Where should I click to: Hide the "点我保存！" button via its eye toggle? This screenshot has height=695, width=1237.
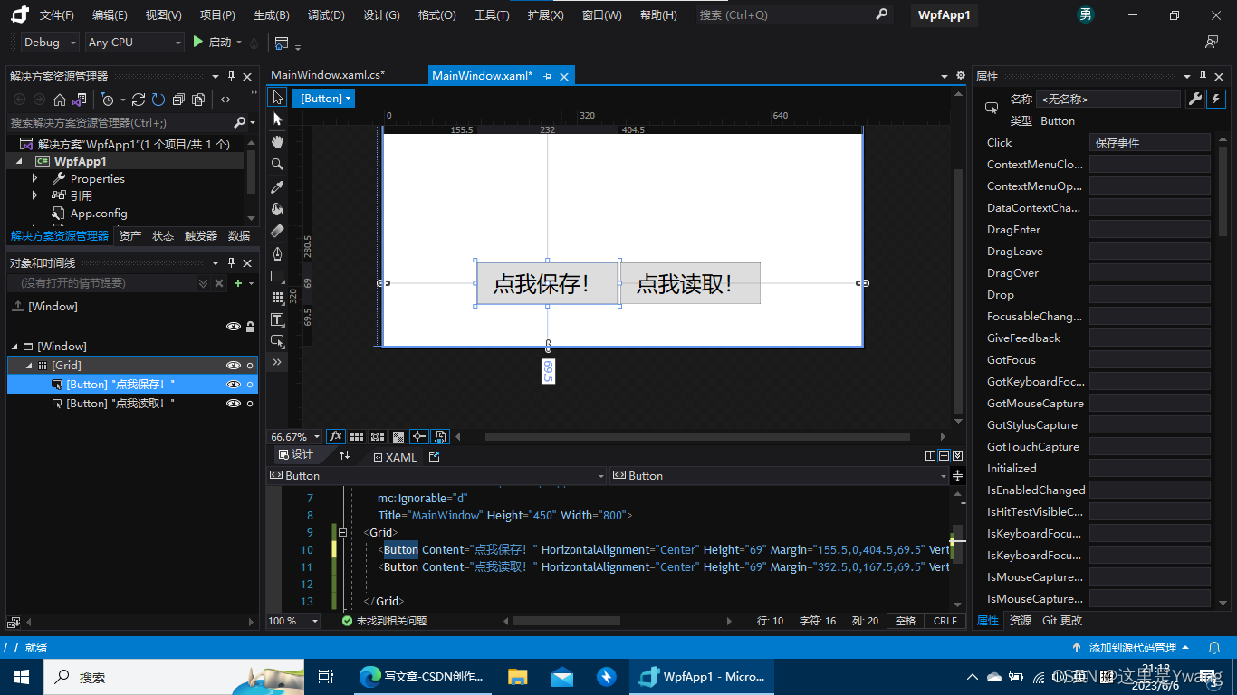coord(234,384)
